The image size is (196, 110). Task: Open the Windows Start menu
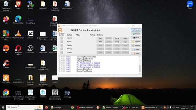[3, 107]
